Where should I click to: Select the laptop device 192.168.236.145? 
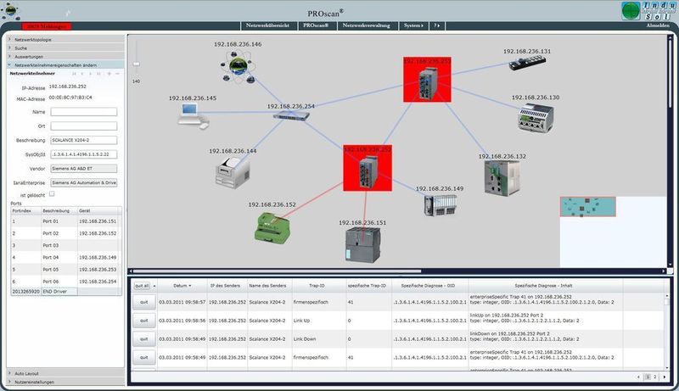(x=194, y=116)
